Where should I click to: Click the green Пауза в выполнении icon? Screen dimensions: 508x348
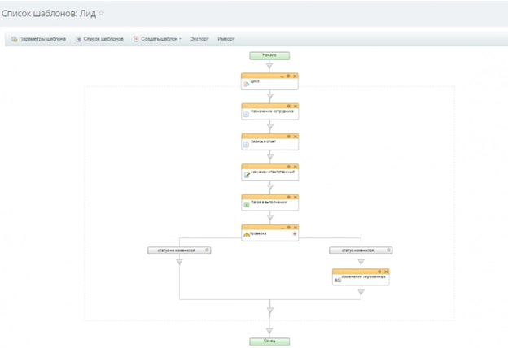pyautogui.click(x=247, y=205)
